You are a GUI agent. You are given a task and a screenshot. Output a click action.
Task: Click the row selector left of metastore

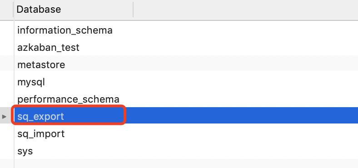[x=7, y=64]
